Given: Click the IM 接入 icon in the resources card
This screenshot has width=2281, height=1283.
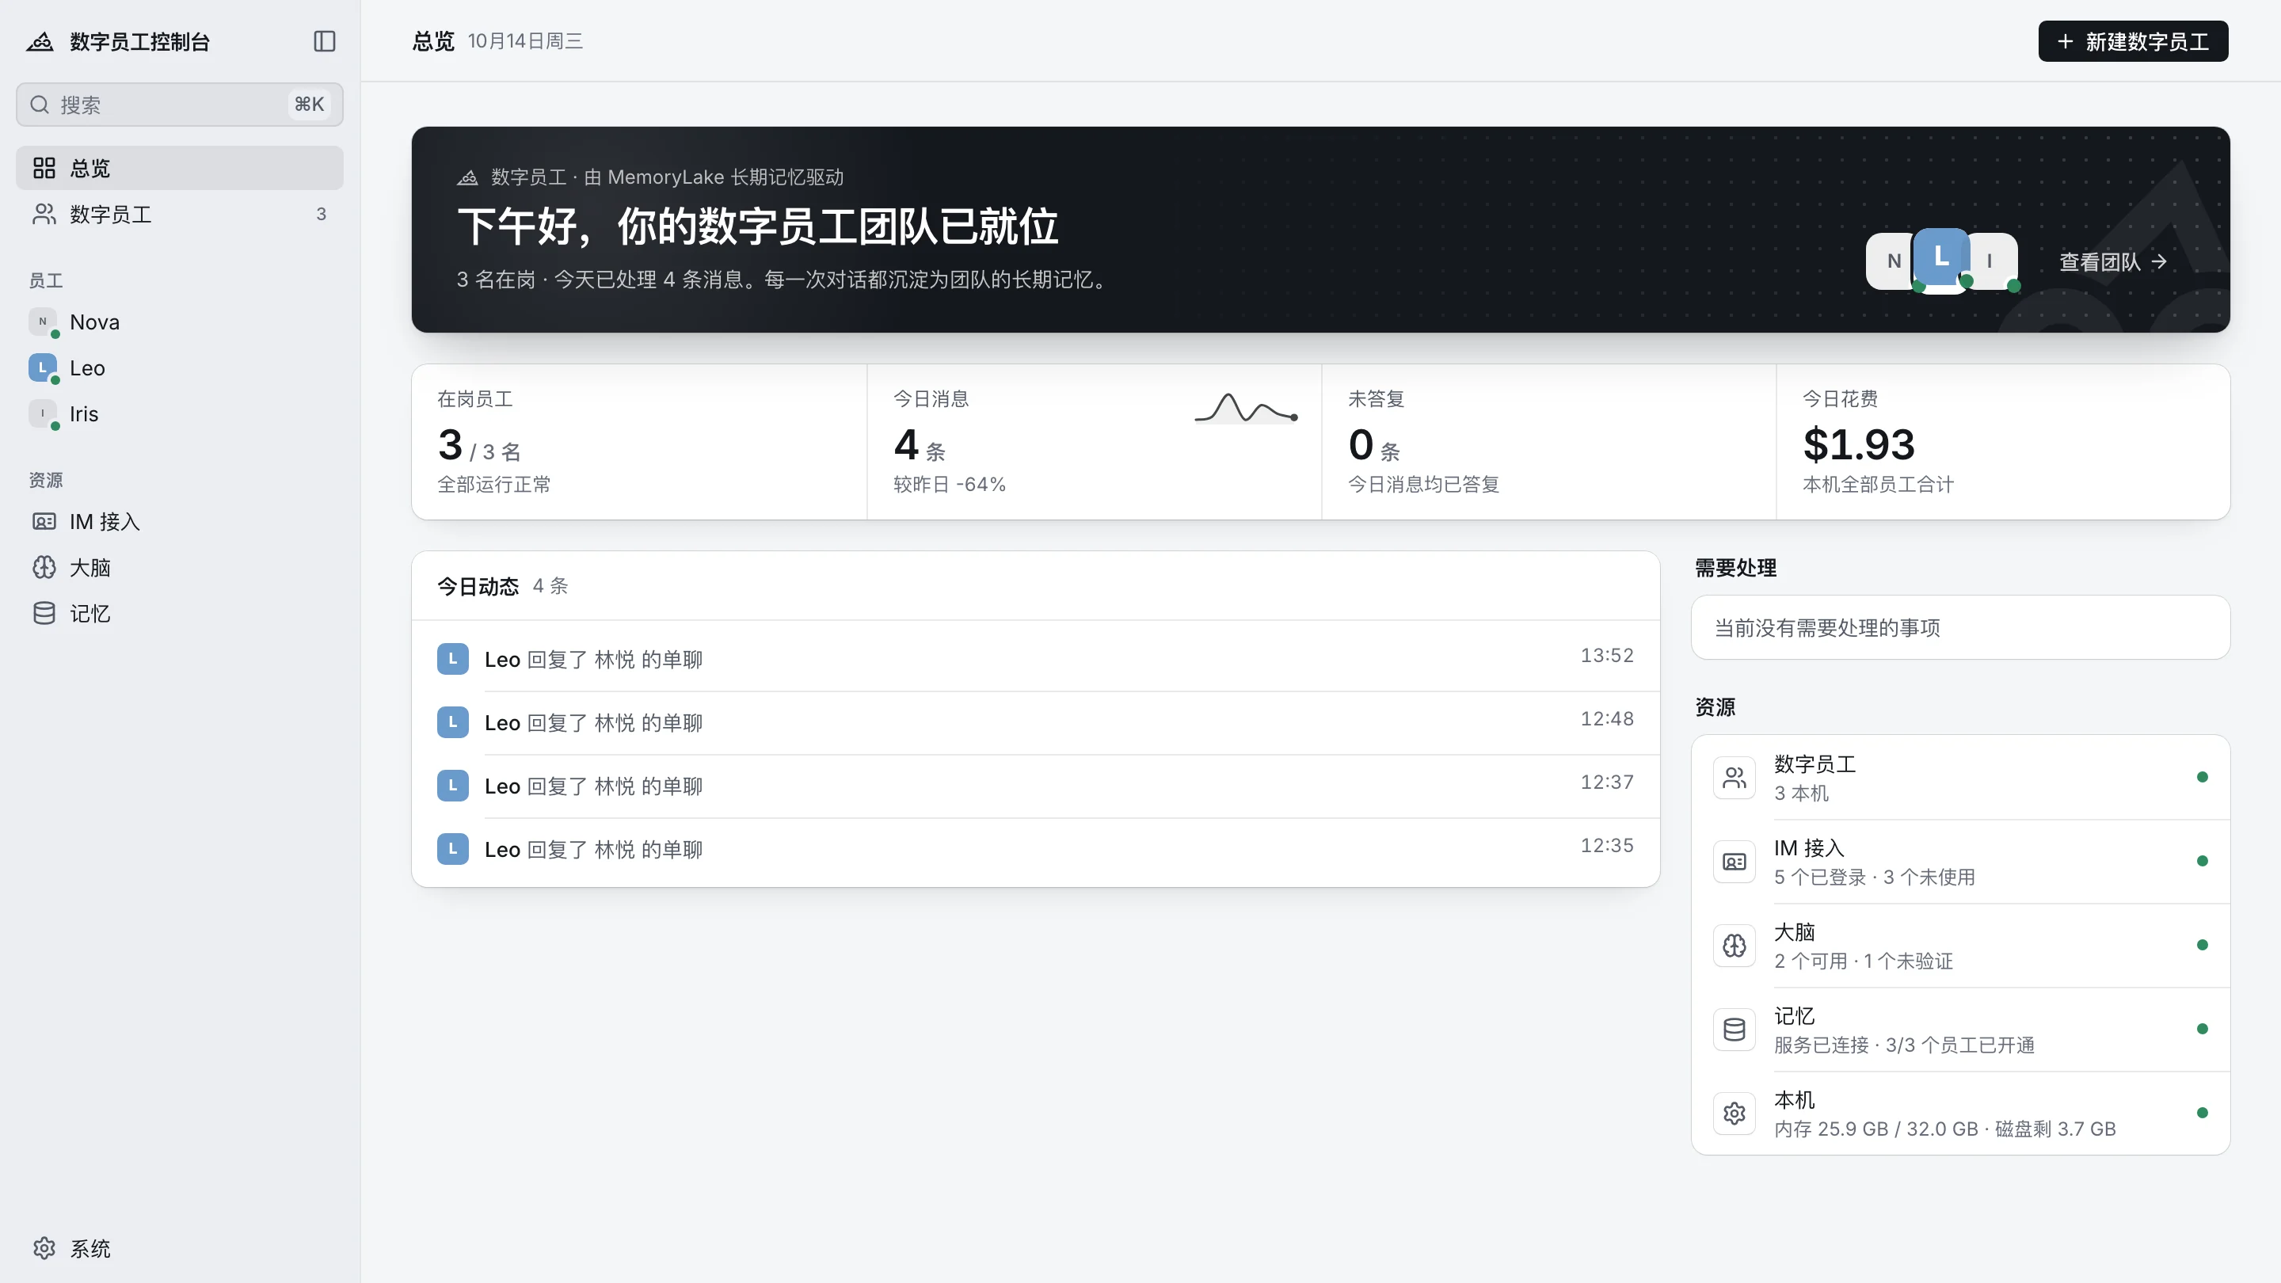Looking at the screenshot, I should click(x=1734, y=862).
